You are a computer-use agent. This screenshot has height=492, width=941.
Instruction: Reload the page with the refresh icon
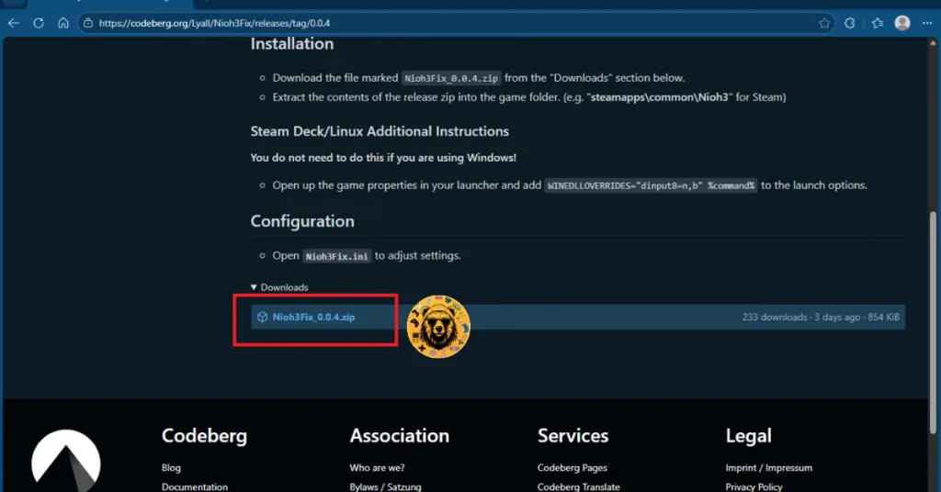[39, 23]
